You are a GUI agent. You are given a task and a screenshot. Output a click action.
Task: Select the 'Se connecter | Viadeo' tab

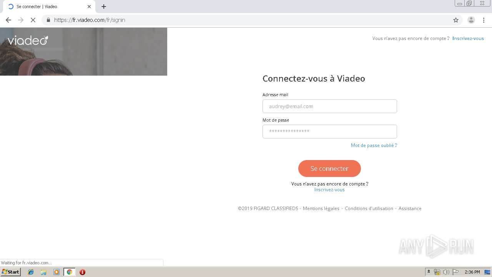[49, 7]
